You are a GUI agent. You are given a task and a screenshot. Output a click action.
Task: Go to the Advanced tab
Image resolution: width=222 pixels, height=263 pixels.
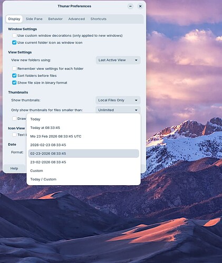76,19
